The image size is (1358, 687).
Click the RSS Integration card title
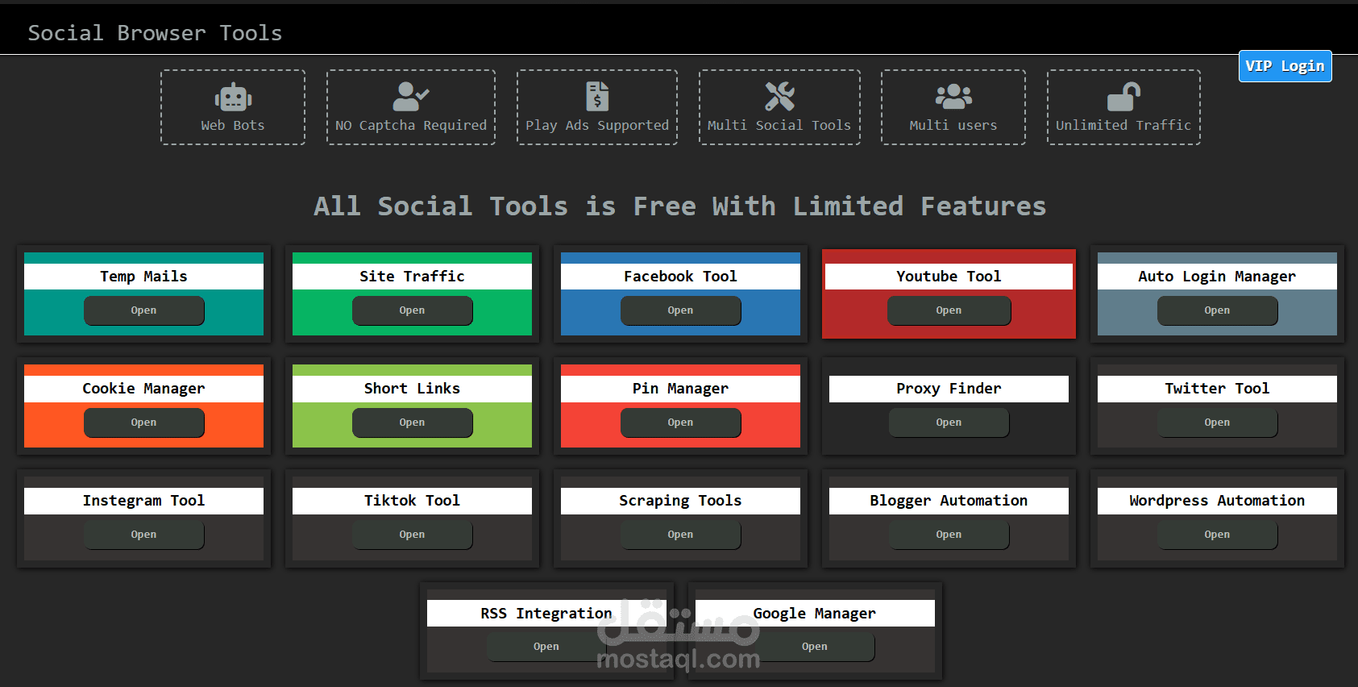[x=546, y=614]
